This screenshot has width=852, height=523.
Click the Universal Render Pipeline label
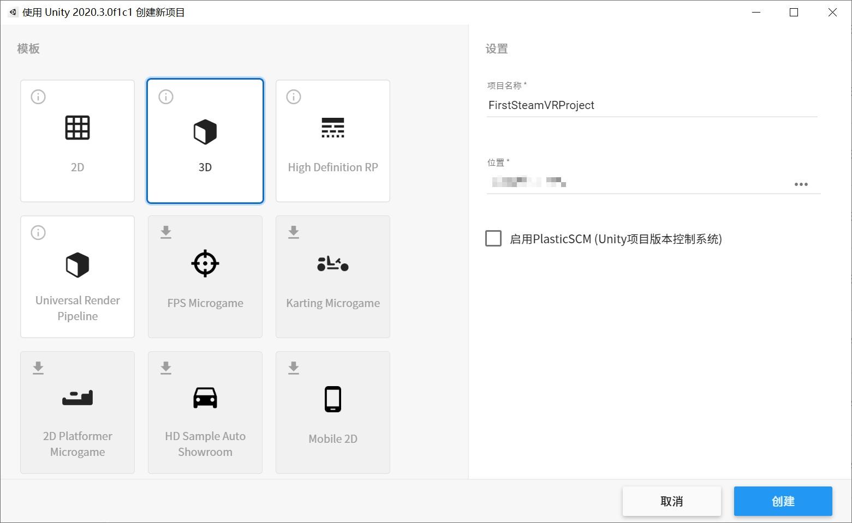(x=78, y=308)
